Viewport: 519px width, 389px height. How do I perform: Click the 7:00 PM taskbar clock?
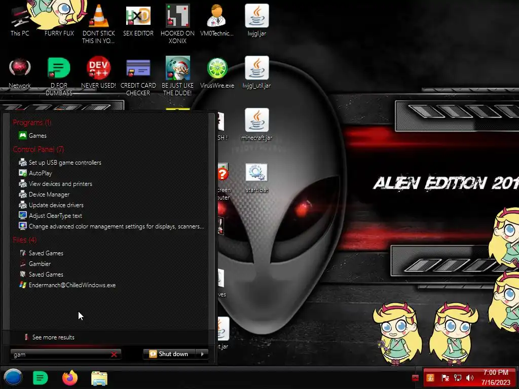(496, 372)
